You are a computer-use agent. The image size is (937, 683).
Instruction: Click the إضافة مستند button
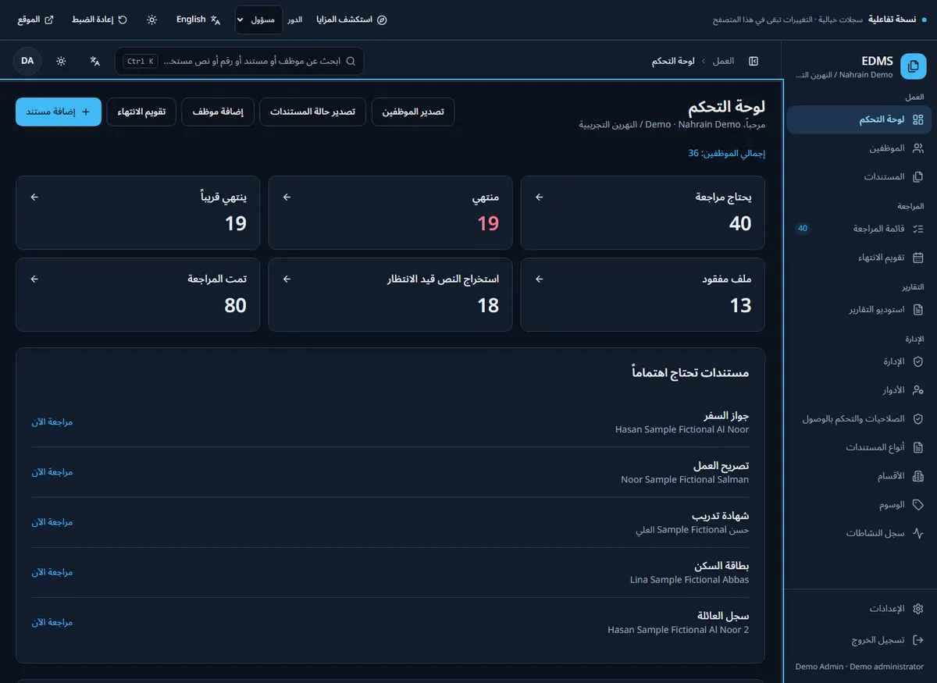pyautogui.click(x=59, y=112)
